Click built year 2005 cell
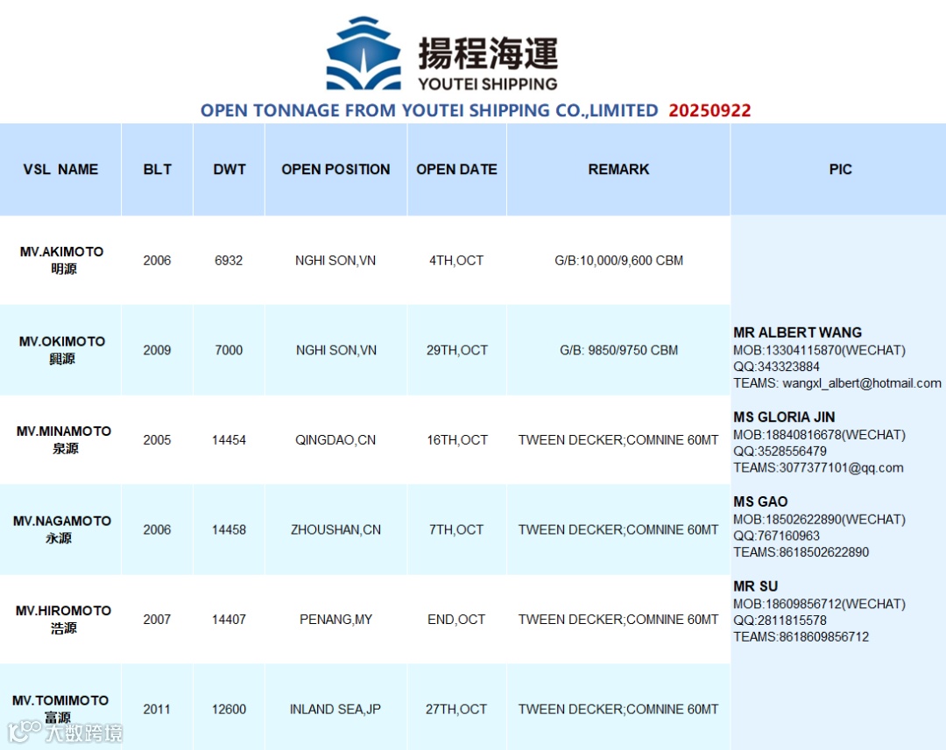946x750 pixels. pyautogui.click(x=157, y=440)
